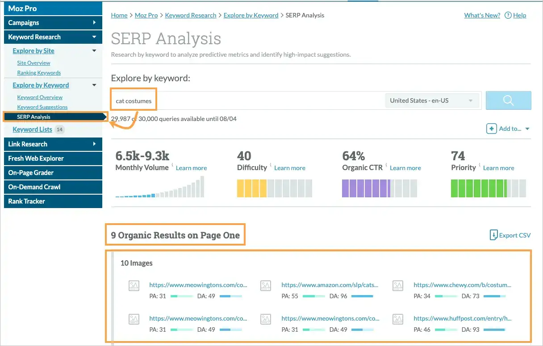This screenshot has height=346, width=543.
Task: Click inside the cat costumes keyword field
Action: (x=133, y=100)
